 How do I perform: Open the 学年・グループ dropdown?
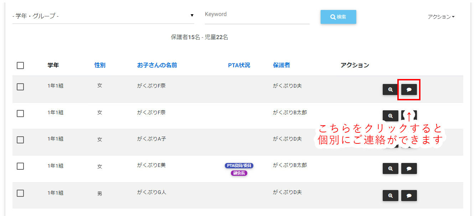103,16
